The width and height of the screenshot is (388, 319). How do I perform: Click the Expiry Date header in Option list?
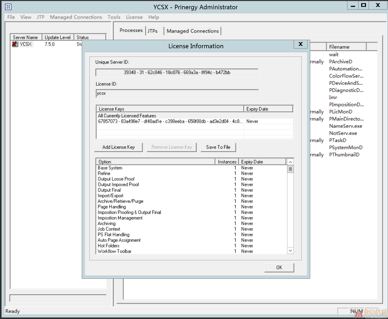point(262,162)
